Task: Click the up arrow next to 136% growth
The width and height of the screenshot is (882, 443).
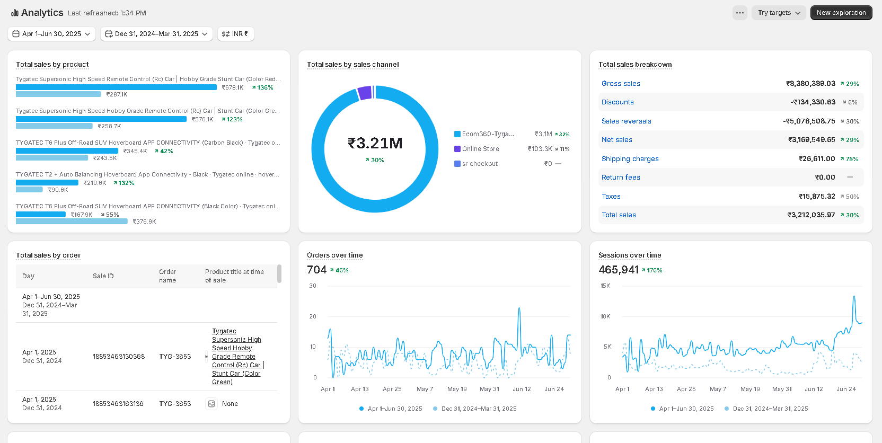Action: coord(254,88)
